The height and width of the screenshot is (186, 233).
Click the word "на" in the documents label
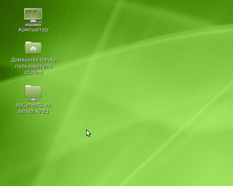(48, 105)
